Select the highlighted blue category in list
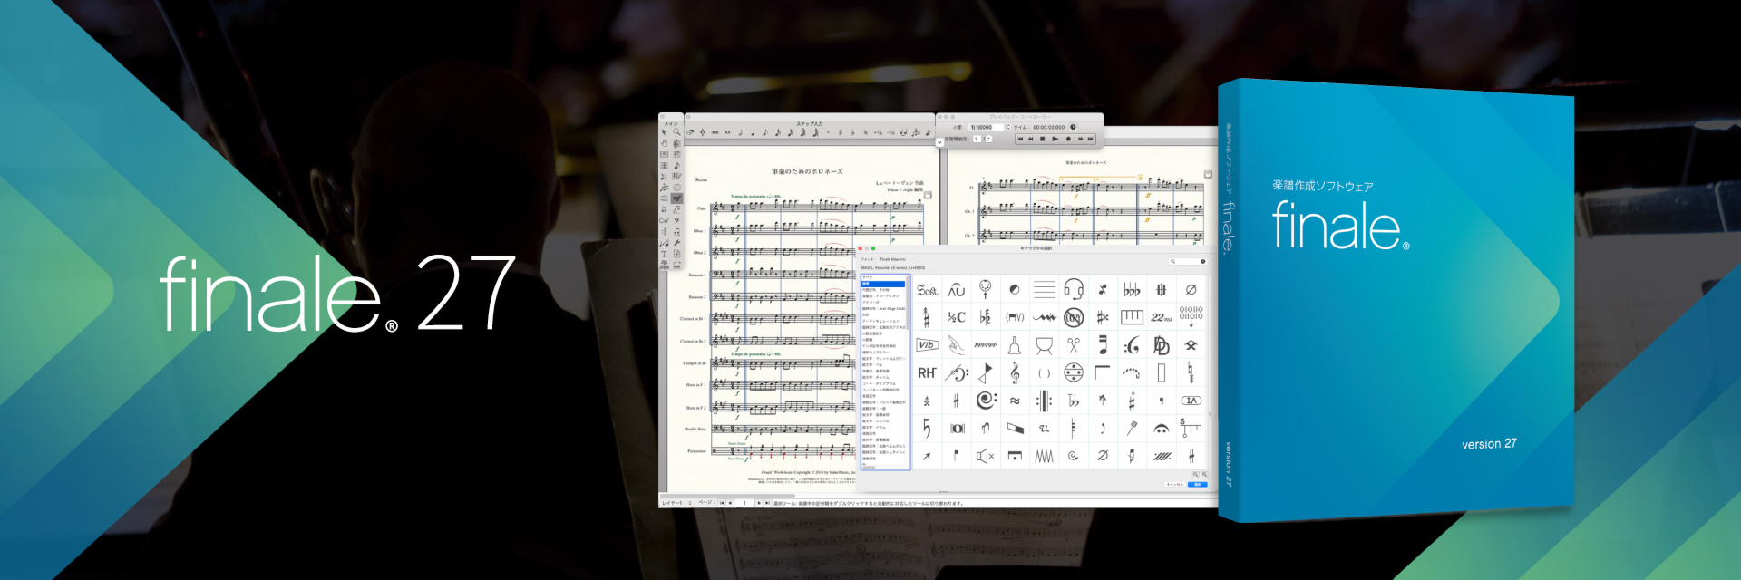Viewport: 1741px width, 580px height. point(882,284)
